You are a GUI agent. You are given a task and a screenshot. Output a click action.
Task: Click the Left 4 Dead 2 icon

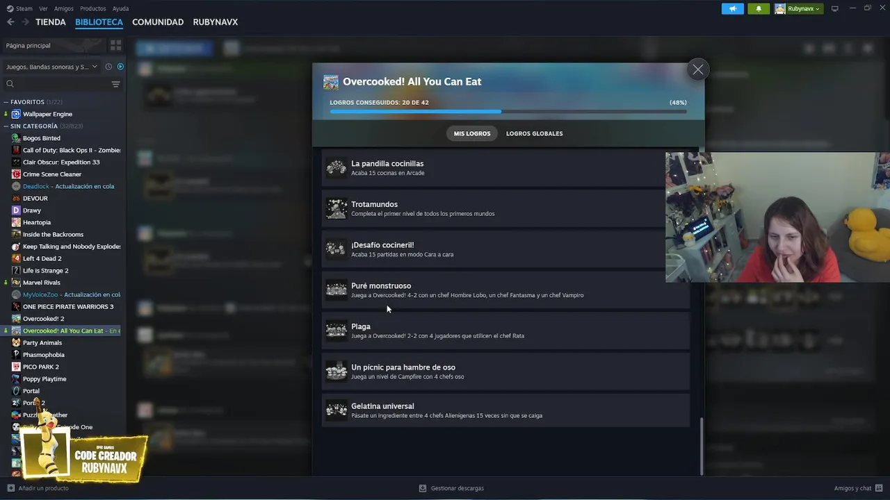(x=16, y=258)
